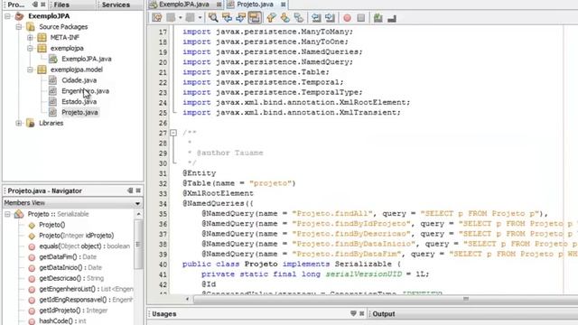Select the Projeto() constructor in Navigator
578x325 pixels.
(x=52, y=225)
